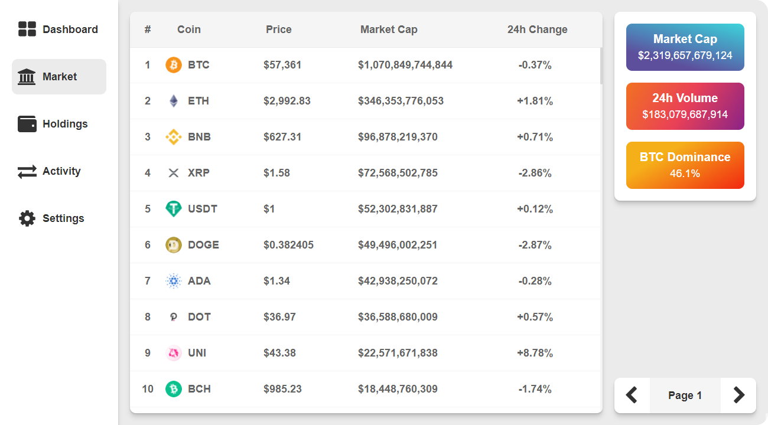Click the Cardano ADA icon
Image resolution: width=768 pixels, height=425 pixels.
pyautogui.click(x=173, y=281)
